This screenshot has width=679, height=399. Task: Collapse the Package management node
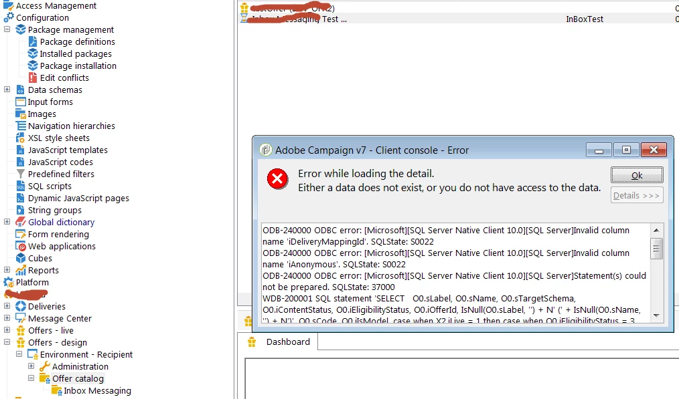pyautogui.click(x=7, y=29)
